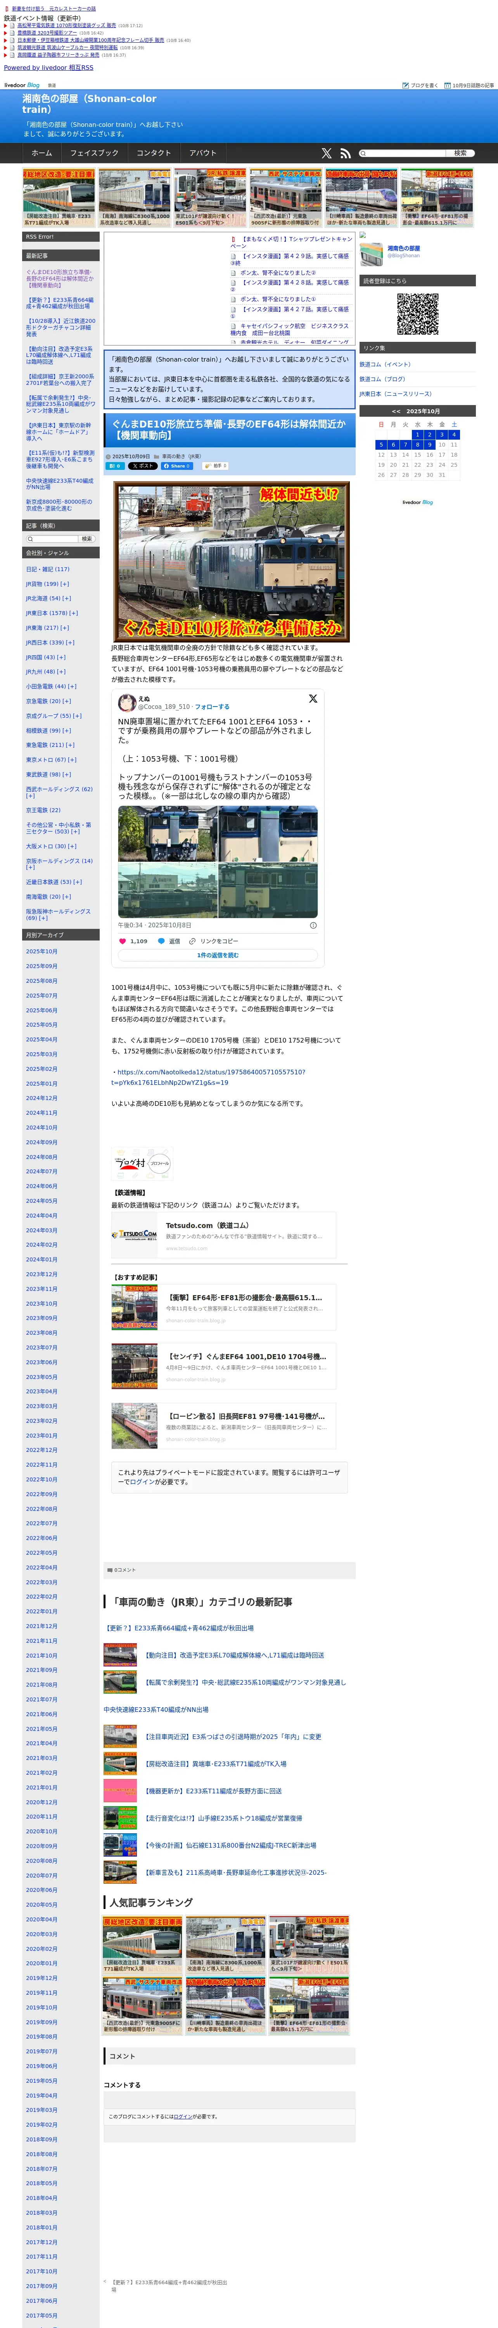Expand the 南海電鉄 (20) category
The width and height of the screenshot is (498, 2328).
tap(67, 897)
